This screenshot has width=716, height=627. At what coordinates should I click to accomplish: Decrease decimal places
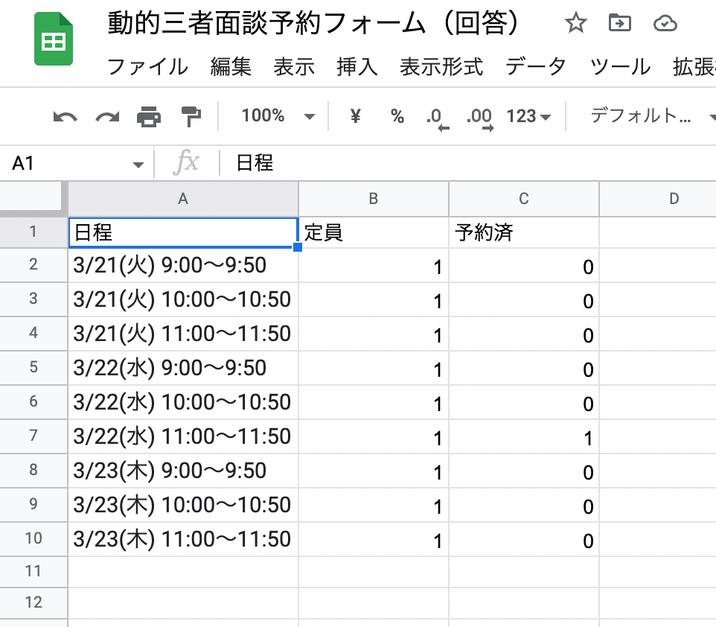tap(438, 118)
